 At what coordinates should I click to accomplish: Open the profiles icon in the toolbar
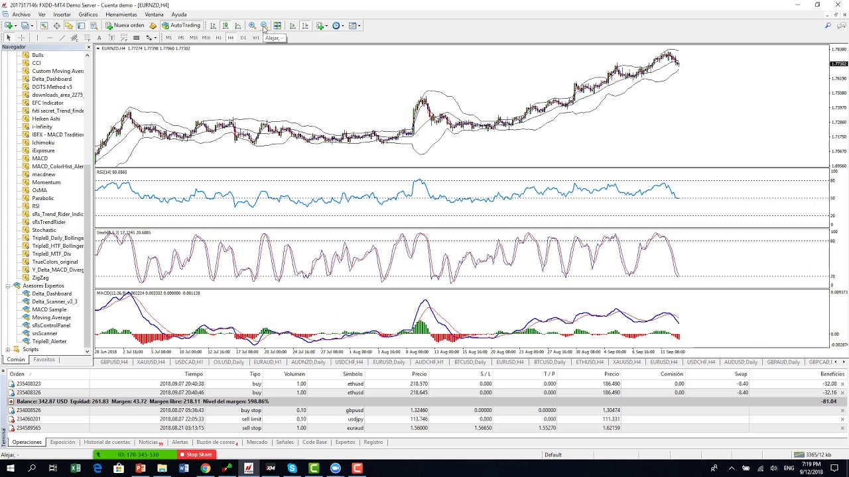coord(25,26)
